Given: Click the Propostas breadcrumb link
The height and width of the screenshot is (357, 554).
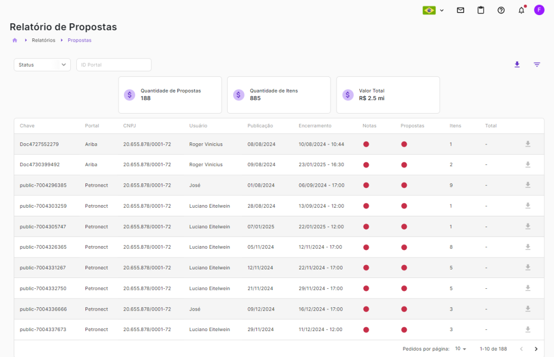Looking at the screenshot, I should (80, 41).
